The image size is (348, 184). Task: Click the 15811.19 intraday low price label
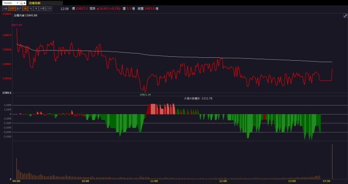coord(145,95)
